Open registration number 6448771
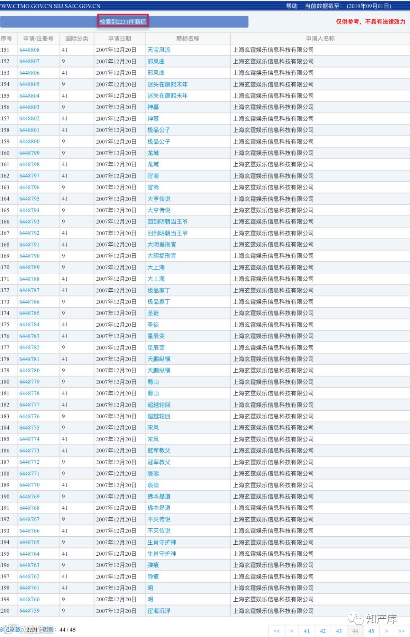The height and width of the screenshot is (637, 410). (x=29, y=474)
